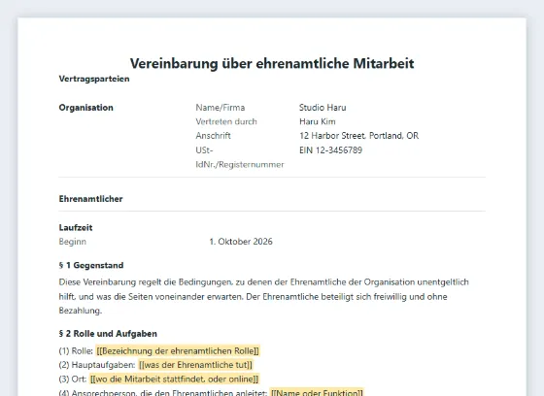The width and height of the screenshot is (544, 396).
Task: Click placeholder '[[was der Ehrenamtliche tut]]'
Action: tap(195, 365)
